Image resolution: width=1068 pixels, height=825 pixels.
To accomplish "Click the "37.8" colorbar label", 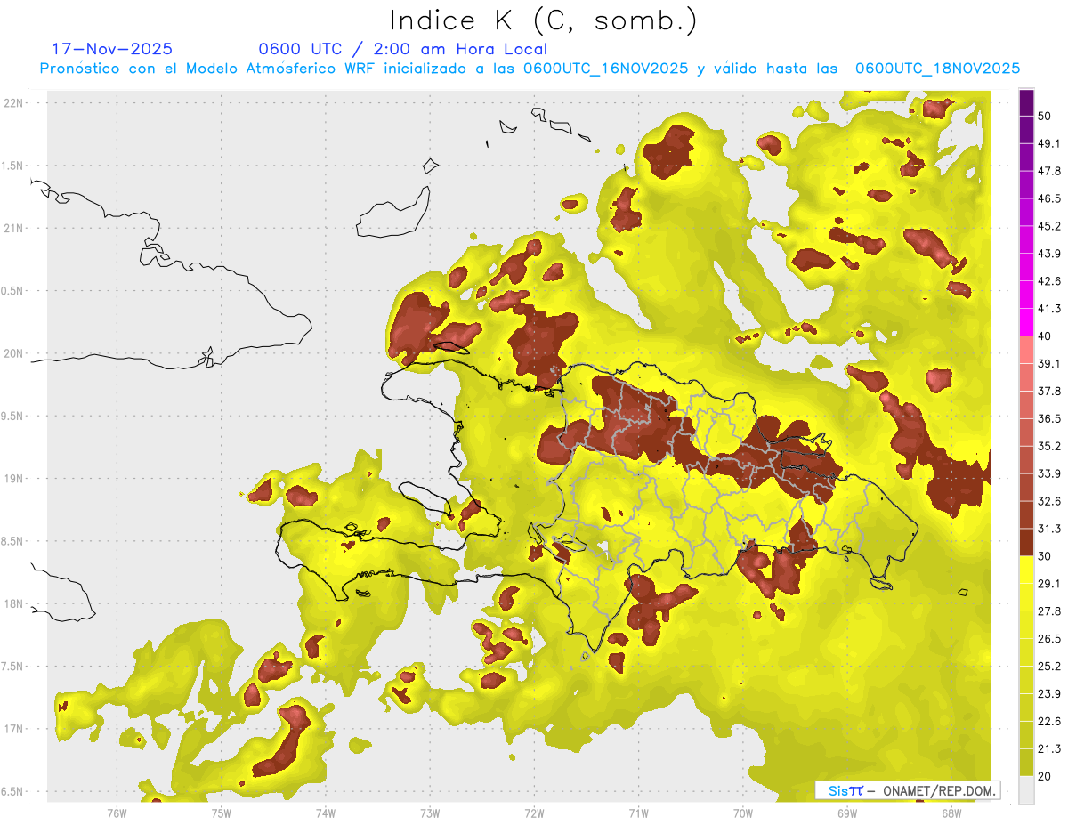I will 1049,391.
